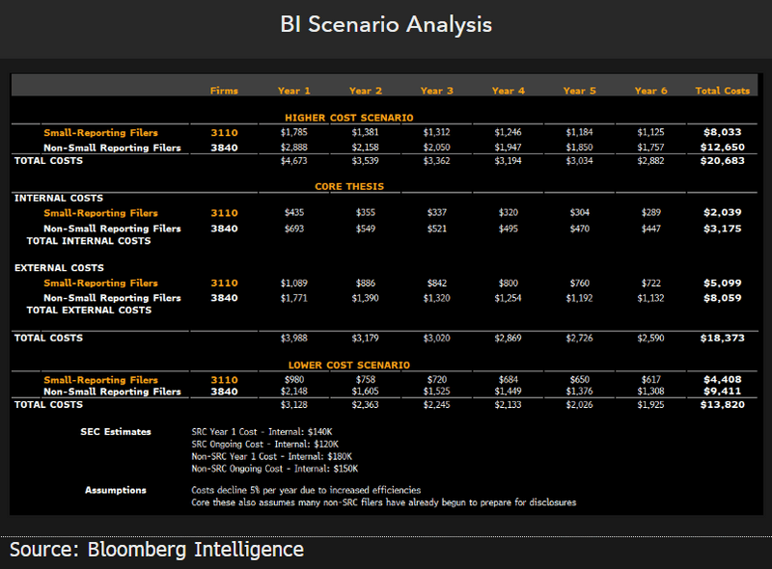
Task: Click the Source: Bloomberg Intelligence text
Action: pos(157,551)
